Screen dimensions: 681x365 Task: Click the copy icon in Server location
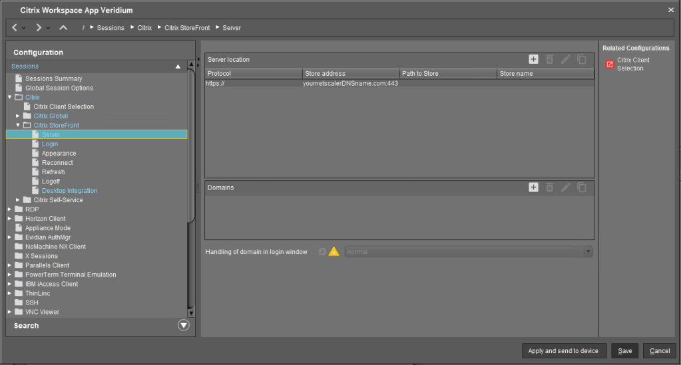(x=582, y=60)
